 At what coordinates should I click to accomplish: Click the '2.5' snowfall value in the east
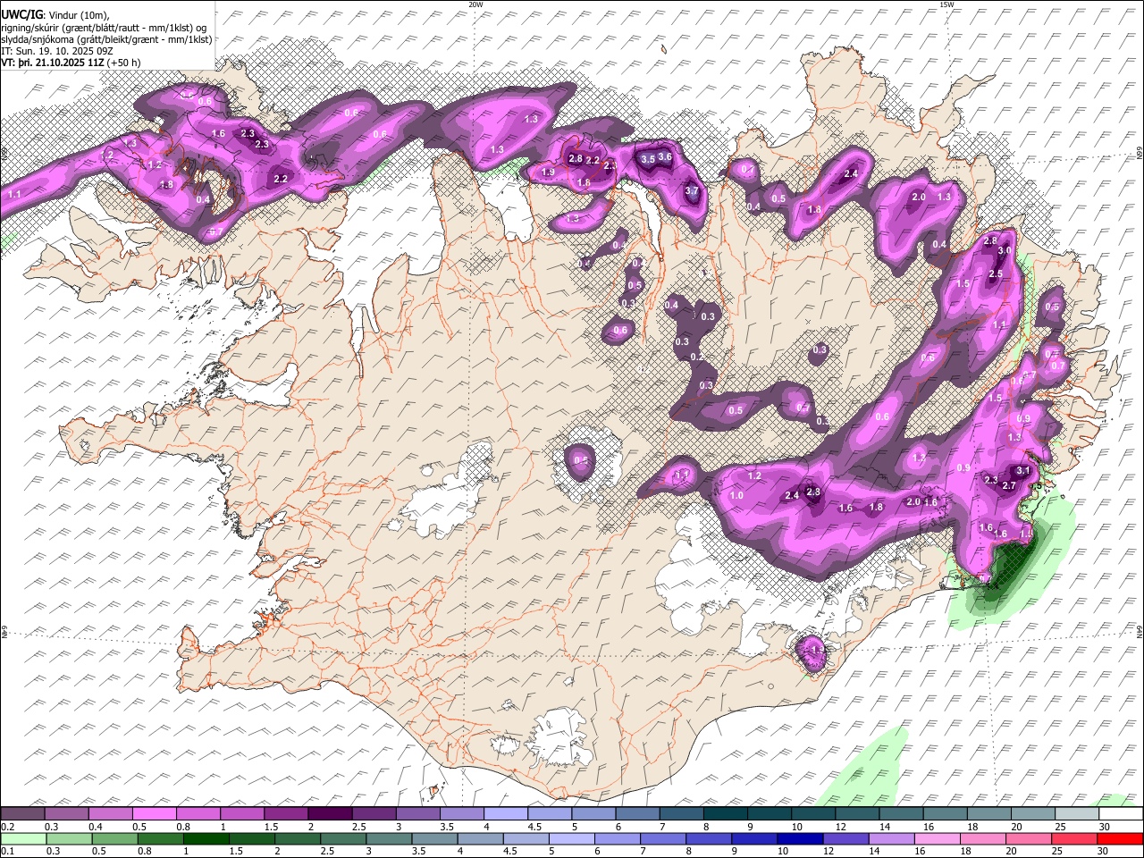[x=996, y=274]
